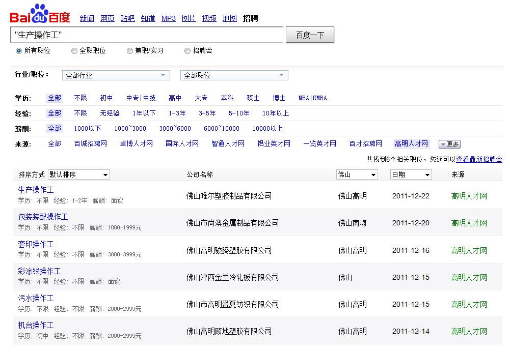The width and height of the screenshot is (510, 352).
Task: Click the Baidu logo
Action: click(x=40, y=14)
